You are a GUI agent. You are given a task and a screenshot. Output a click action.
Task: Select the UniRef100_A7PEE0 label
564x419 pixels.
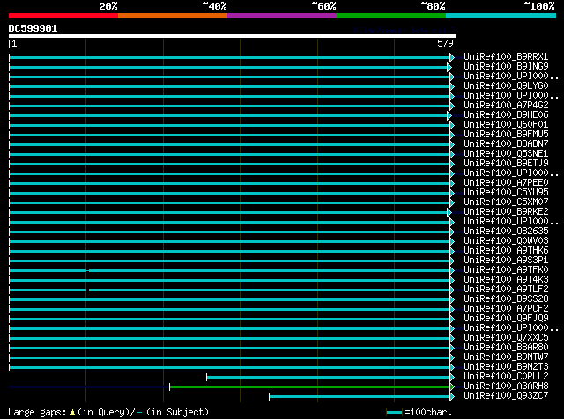pos(506,182)
